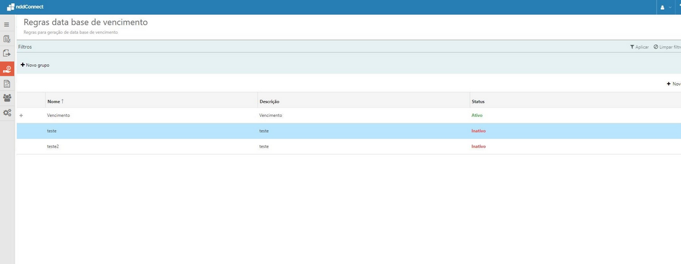Open the hamburger menu in the sidebar
Image resolution: width=681 pixels, height=264 pixels.
7,25
